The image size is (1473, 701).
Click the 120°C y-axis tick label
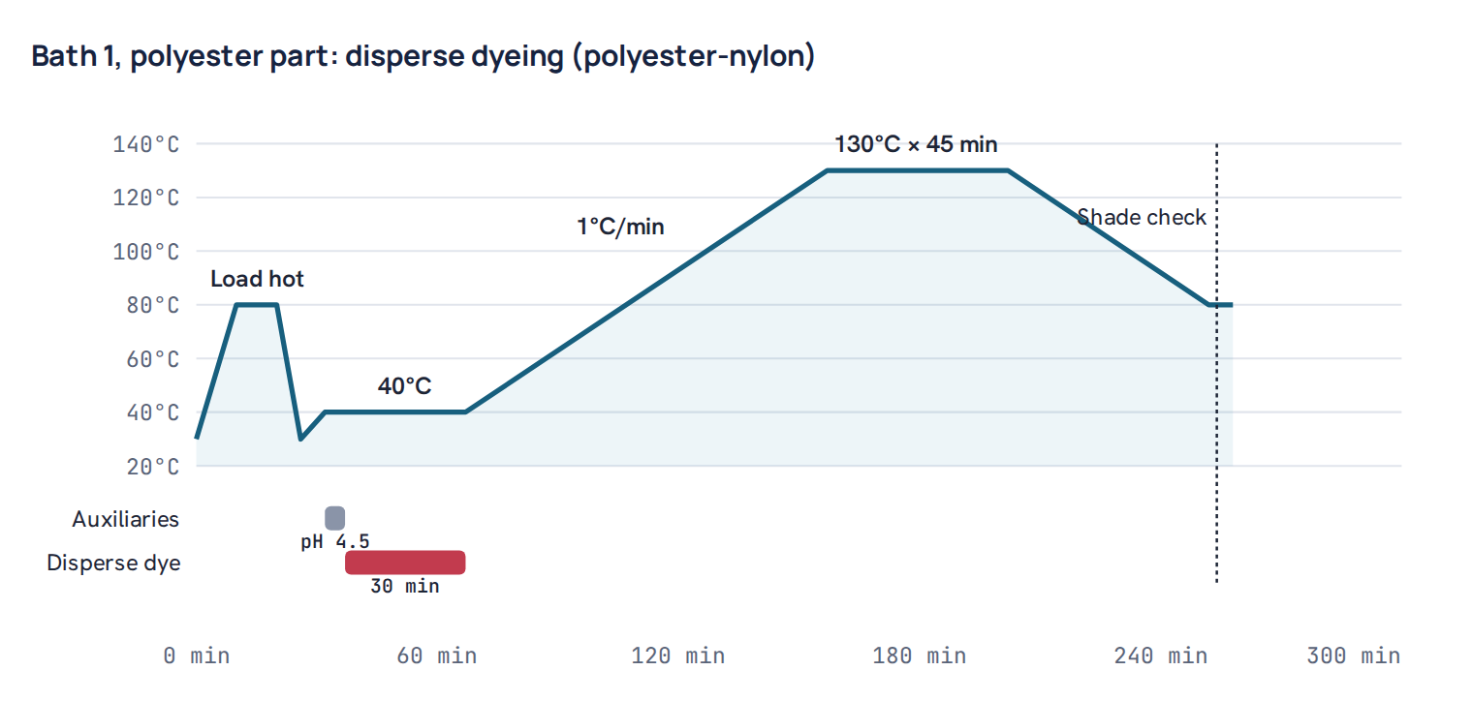tap(145, 198)
